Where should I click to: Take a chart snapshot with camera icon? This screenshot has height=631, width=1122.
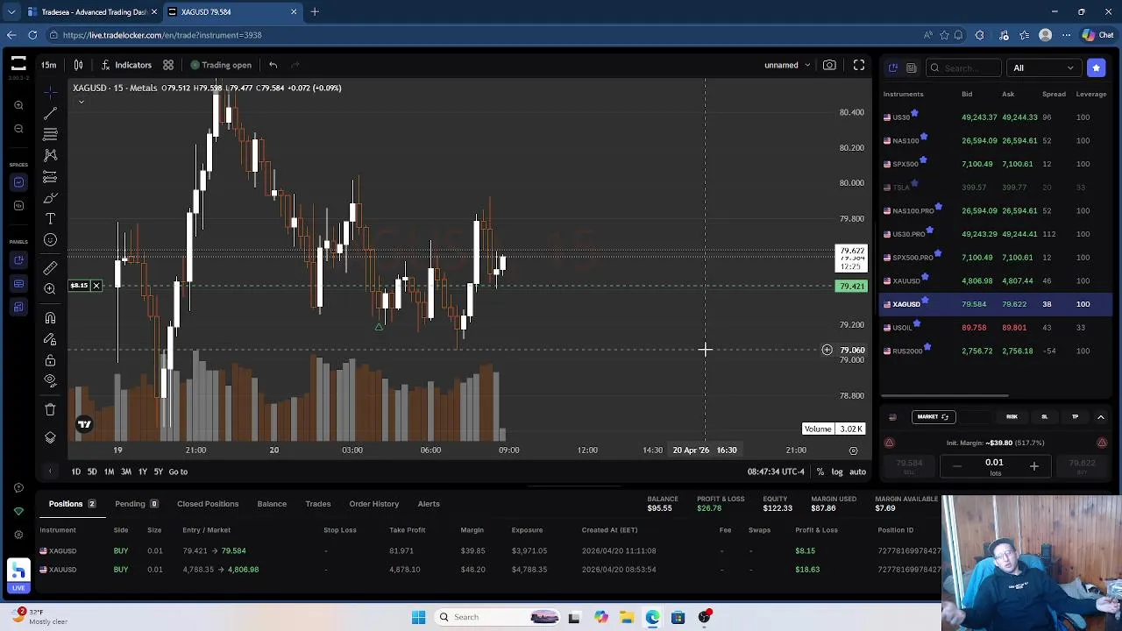point(829,65)
